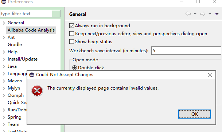Expand the Run/Debug tree node
The height and width of the screenshot is (132, 222).
click(4, 110)
